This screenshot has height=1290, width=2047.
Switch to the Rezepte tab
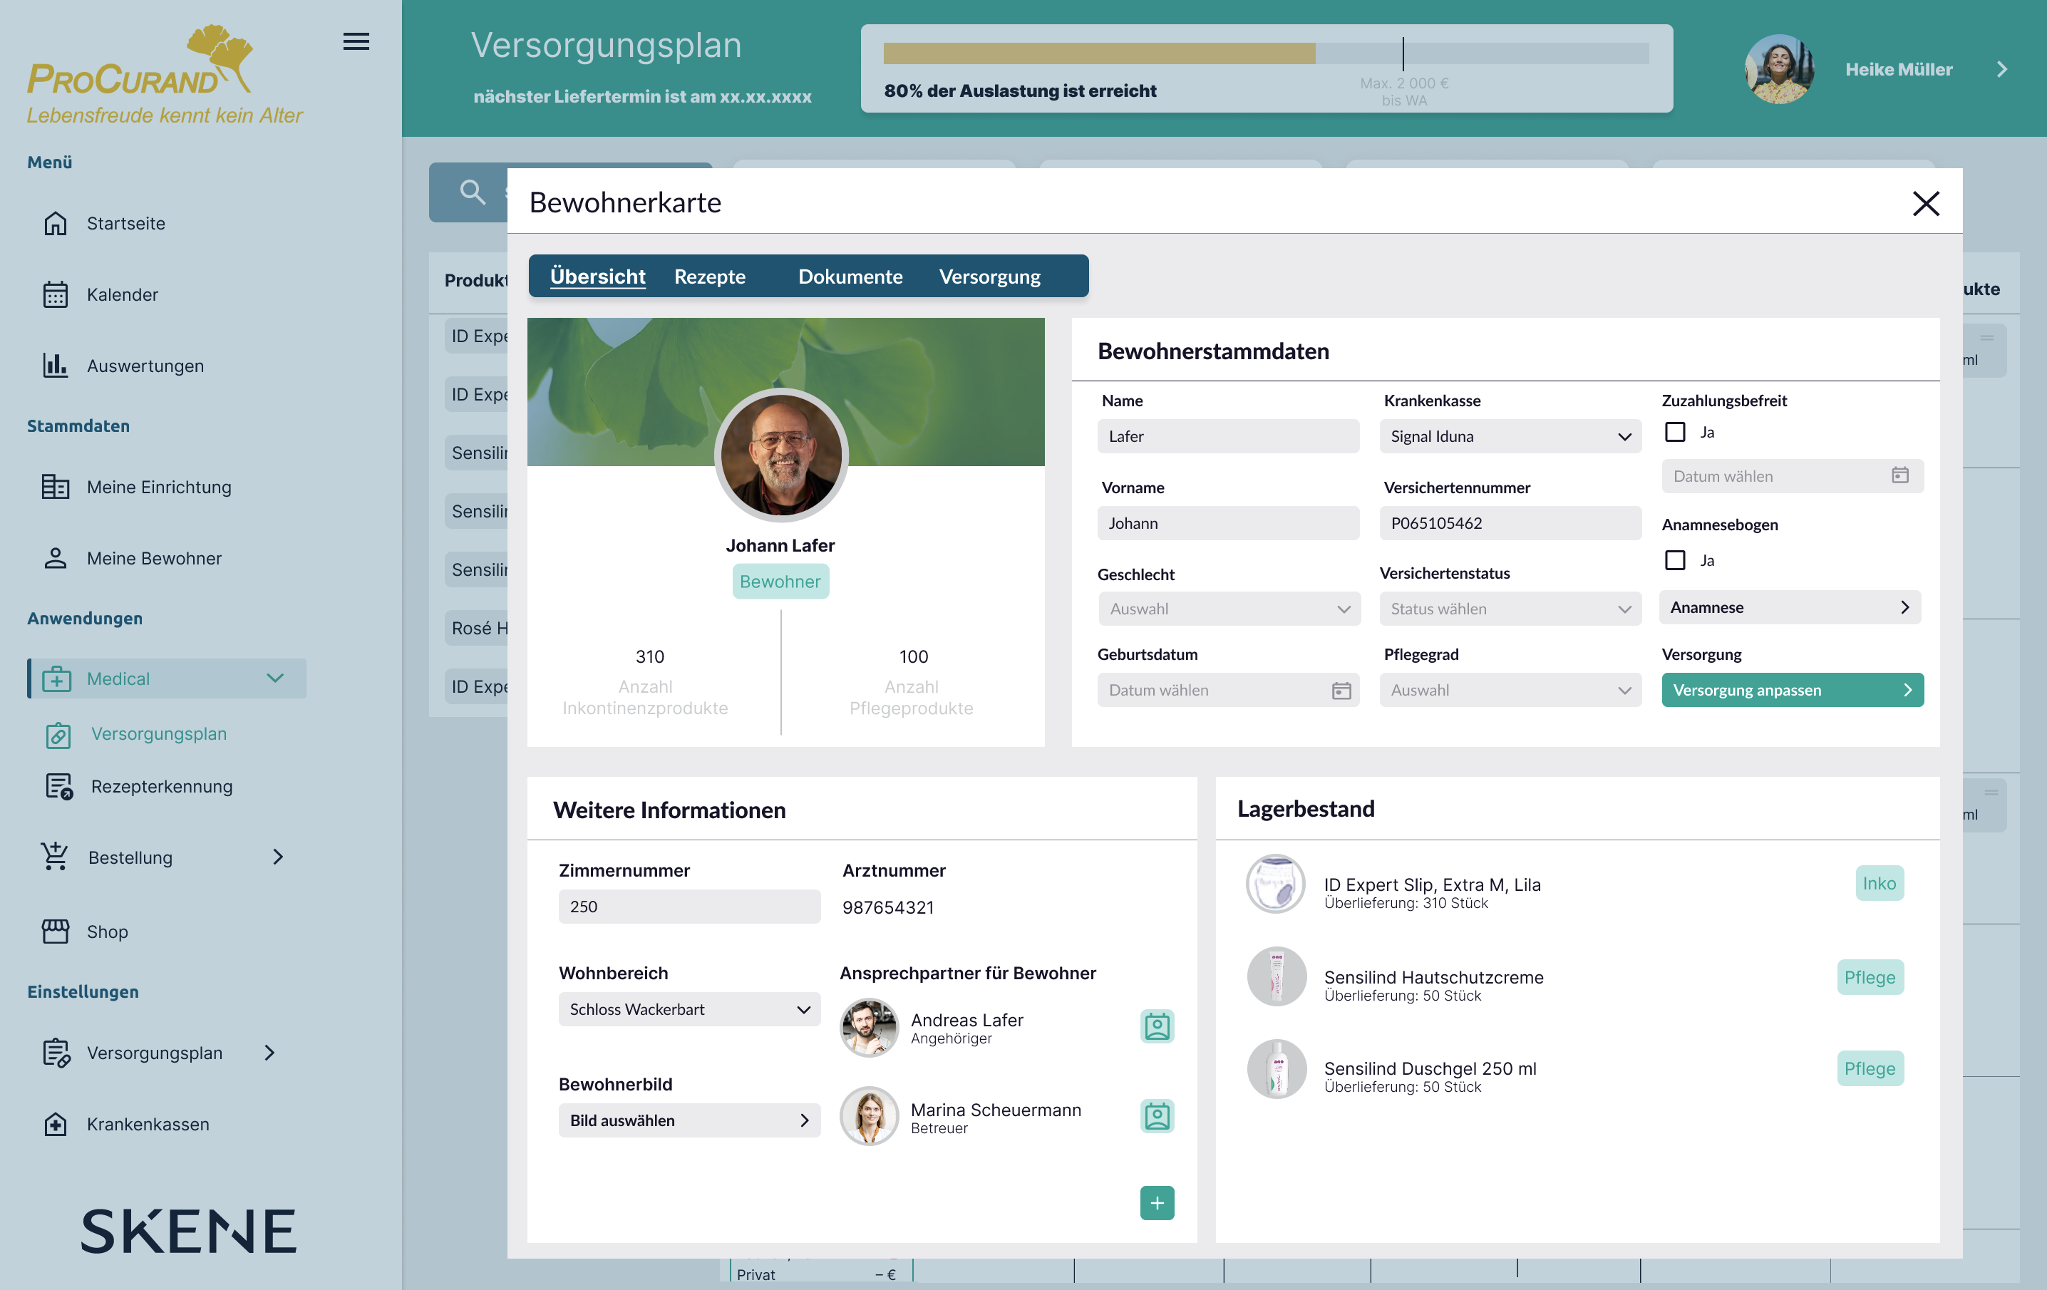tap(709, 277)
